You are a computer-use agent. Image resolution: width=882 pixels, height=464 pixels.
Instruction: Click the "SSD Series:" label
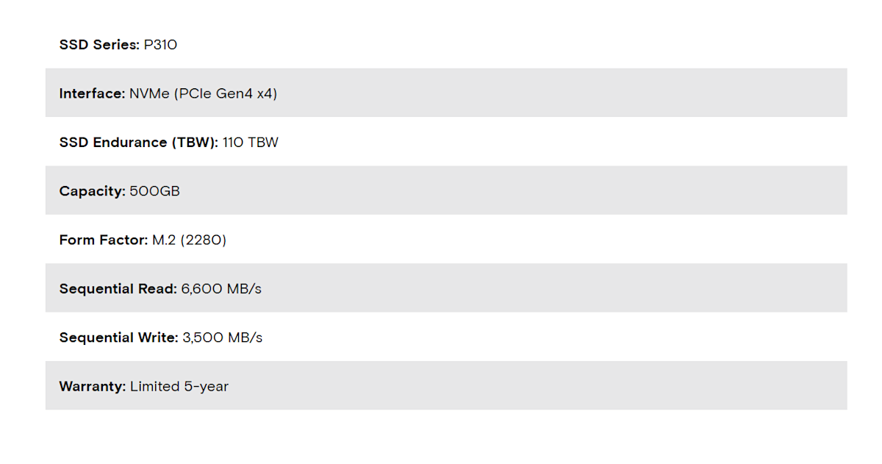99,45
